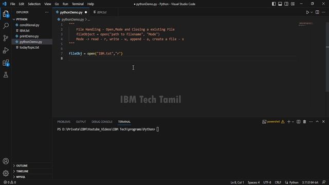The image size is (329, 185).
Task: Click the editor vertical scrollbar
Action: [x=327, y=57]
